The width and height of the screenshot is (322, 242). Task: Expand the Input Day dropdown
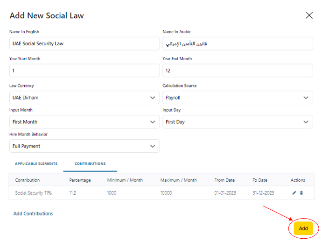tap(237, 122)
